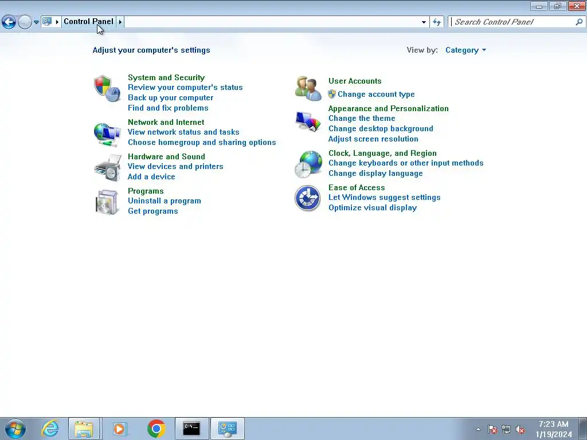The height and width of the screenshot is (440, 587).
Task: Switch to the Command Prompt taskbar window
Action: pos(191,429)
